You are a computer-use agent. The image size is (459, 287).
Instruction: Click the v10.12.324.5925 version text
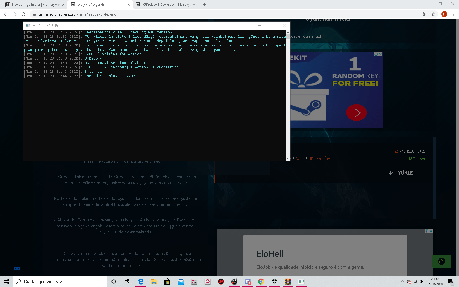tap(413, 151)
